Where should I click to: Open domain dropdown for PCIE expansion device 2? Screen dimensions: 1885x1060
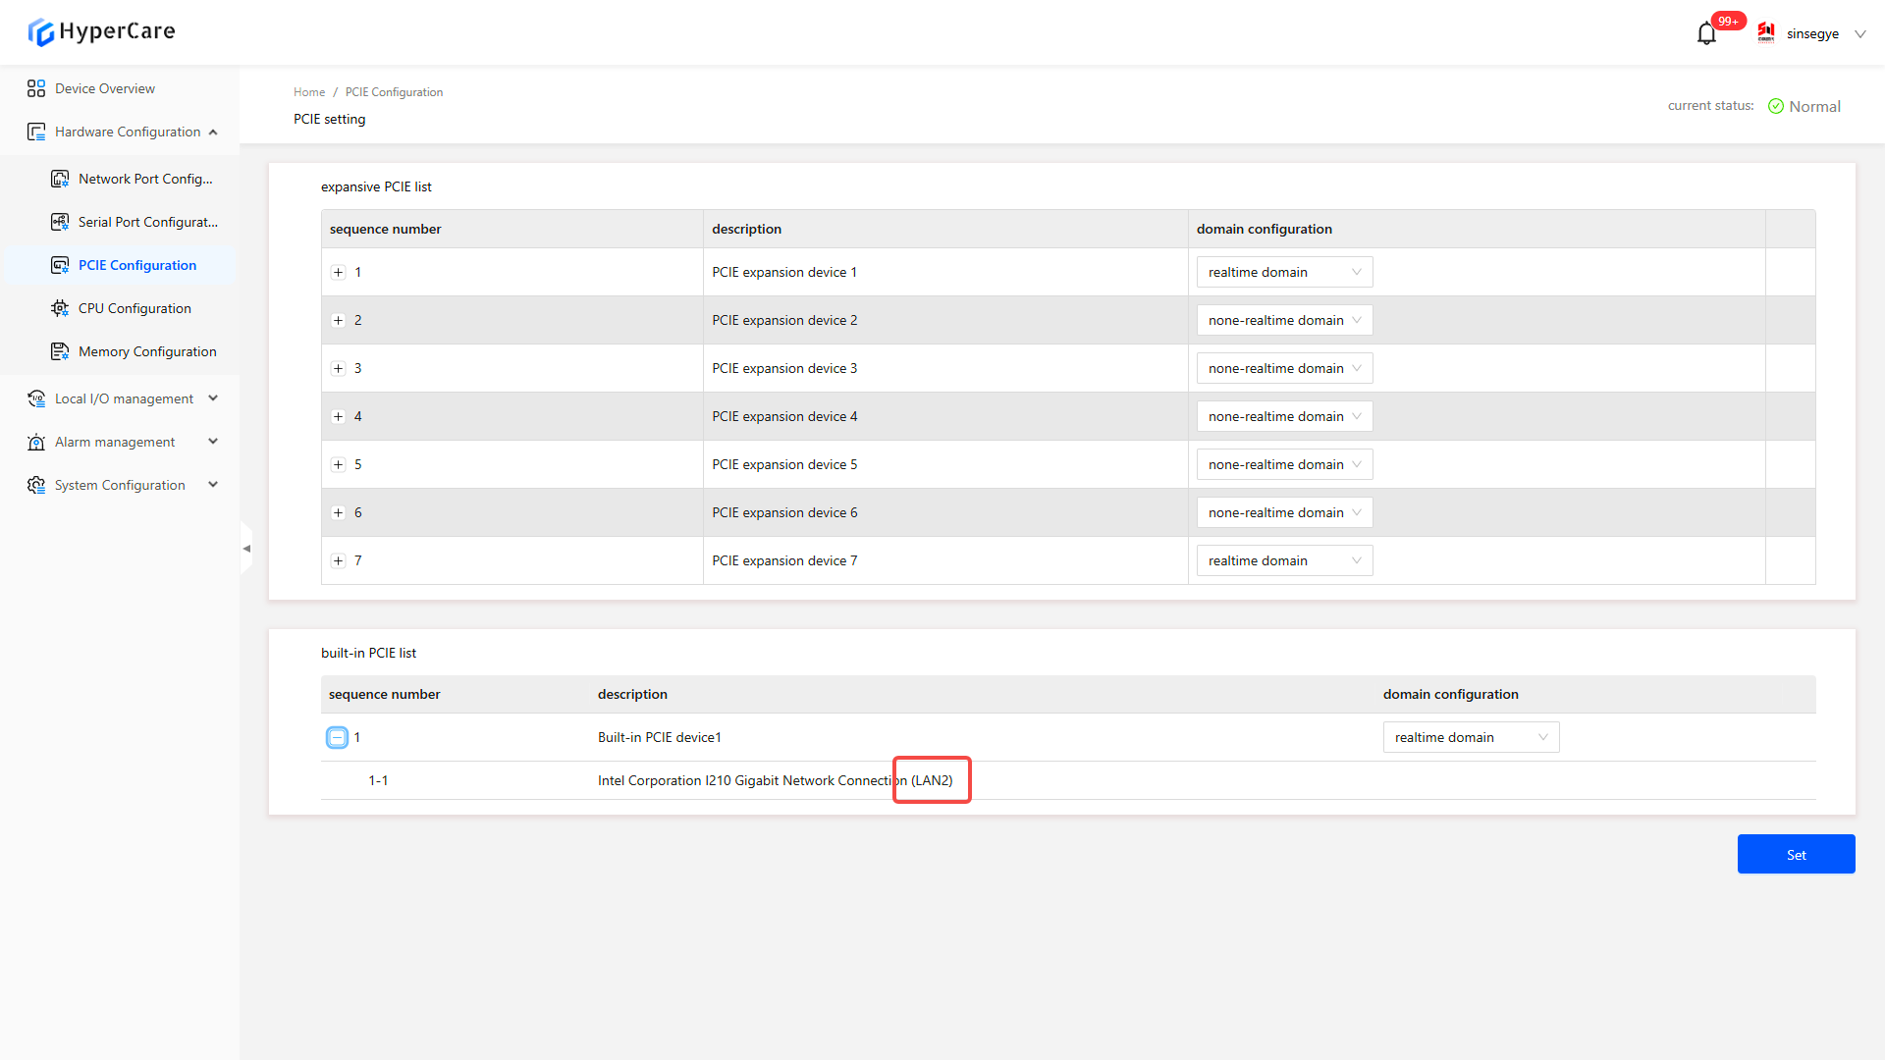(1284, 321)
